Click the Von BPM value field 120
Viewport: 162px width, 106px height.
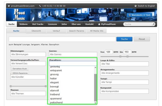(x=109, y=52)
